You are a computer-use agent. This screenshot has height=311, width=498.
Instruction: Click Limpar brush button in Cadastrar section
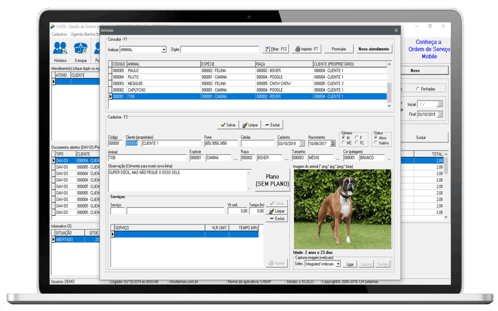250,125
